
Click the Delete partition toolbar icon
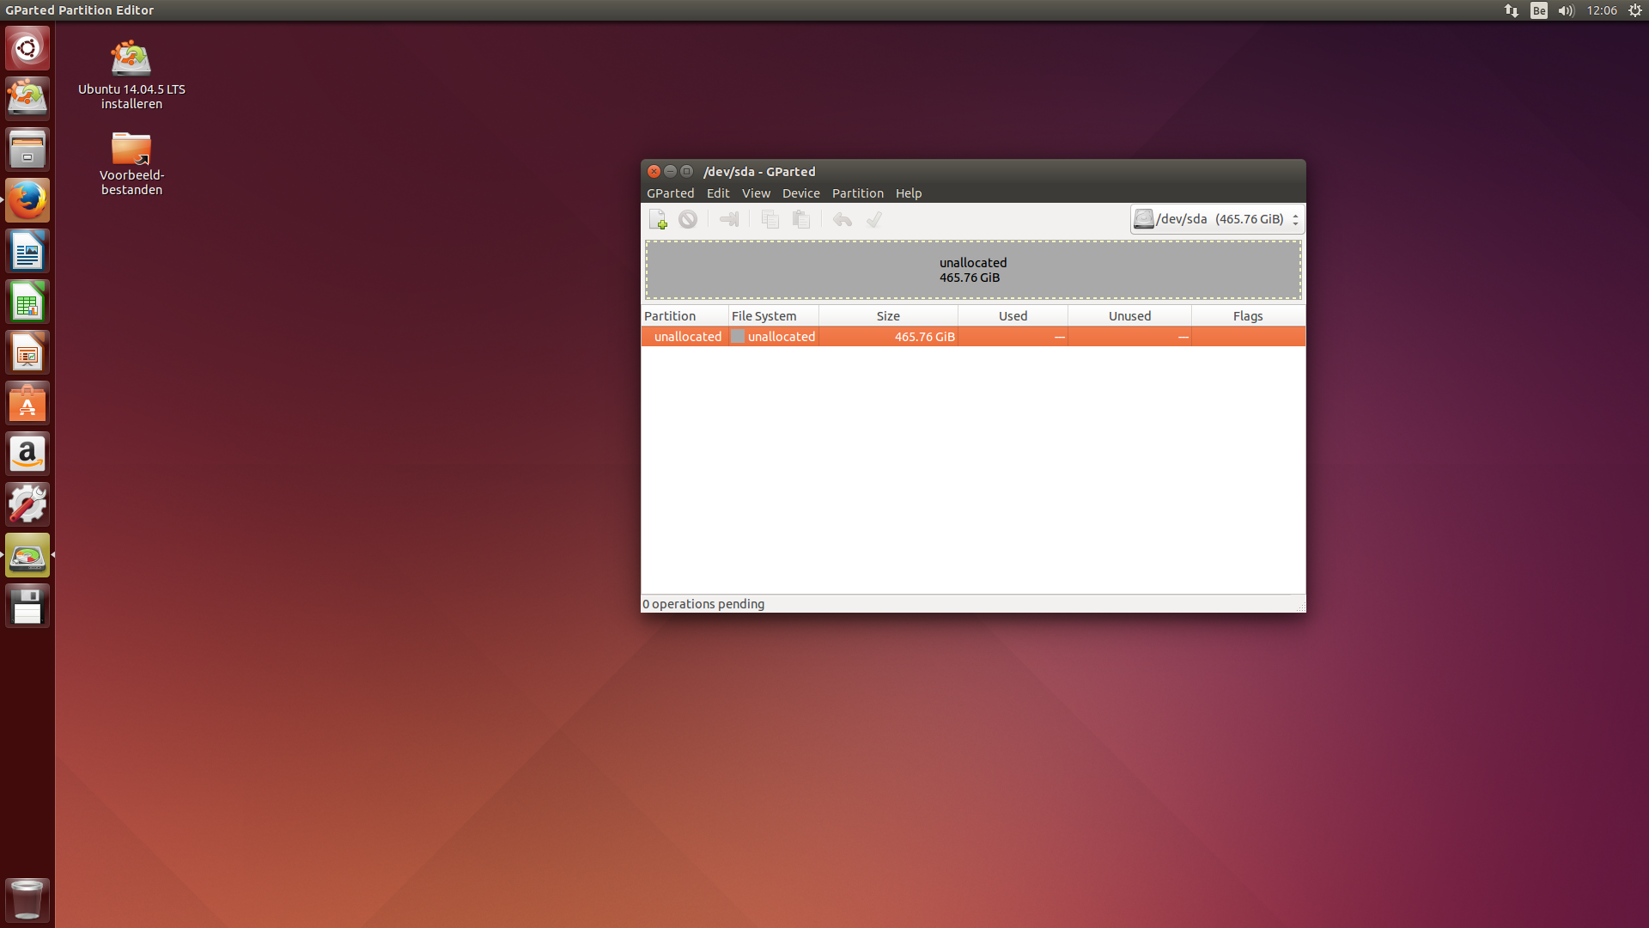[x=688, y=220]
